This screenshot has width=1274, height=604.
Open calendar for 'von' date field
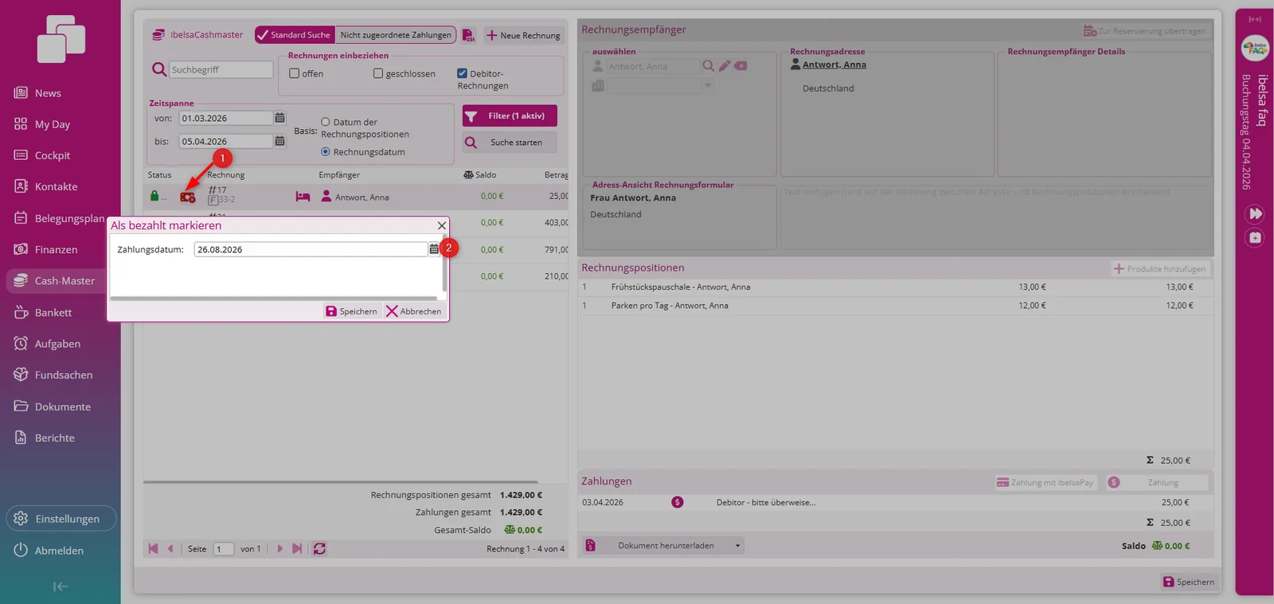tap(279, 118)
